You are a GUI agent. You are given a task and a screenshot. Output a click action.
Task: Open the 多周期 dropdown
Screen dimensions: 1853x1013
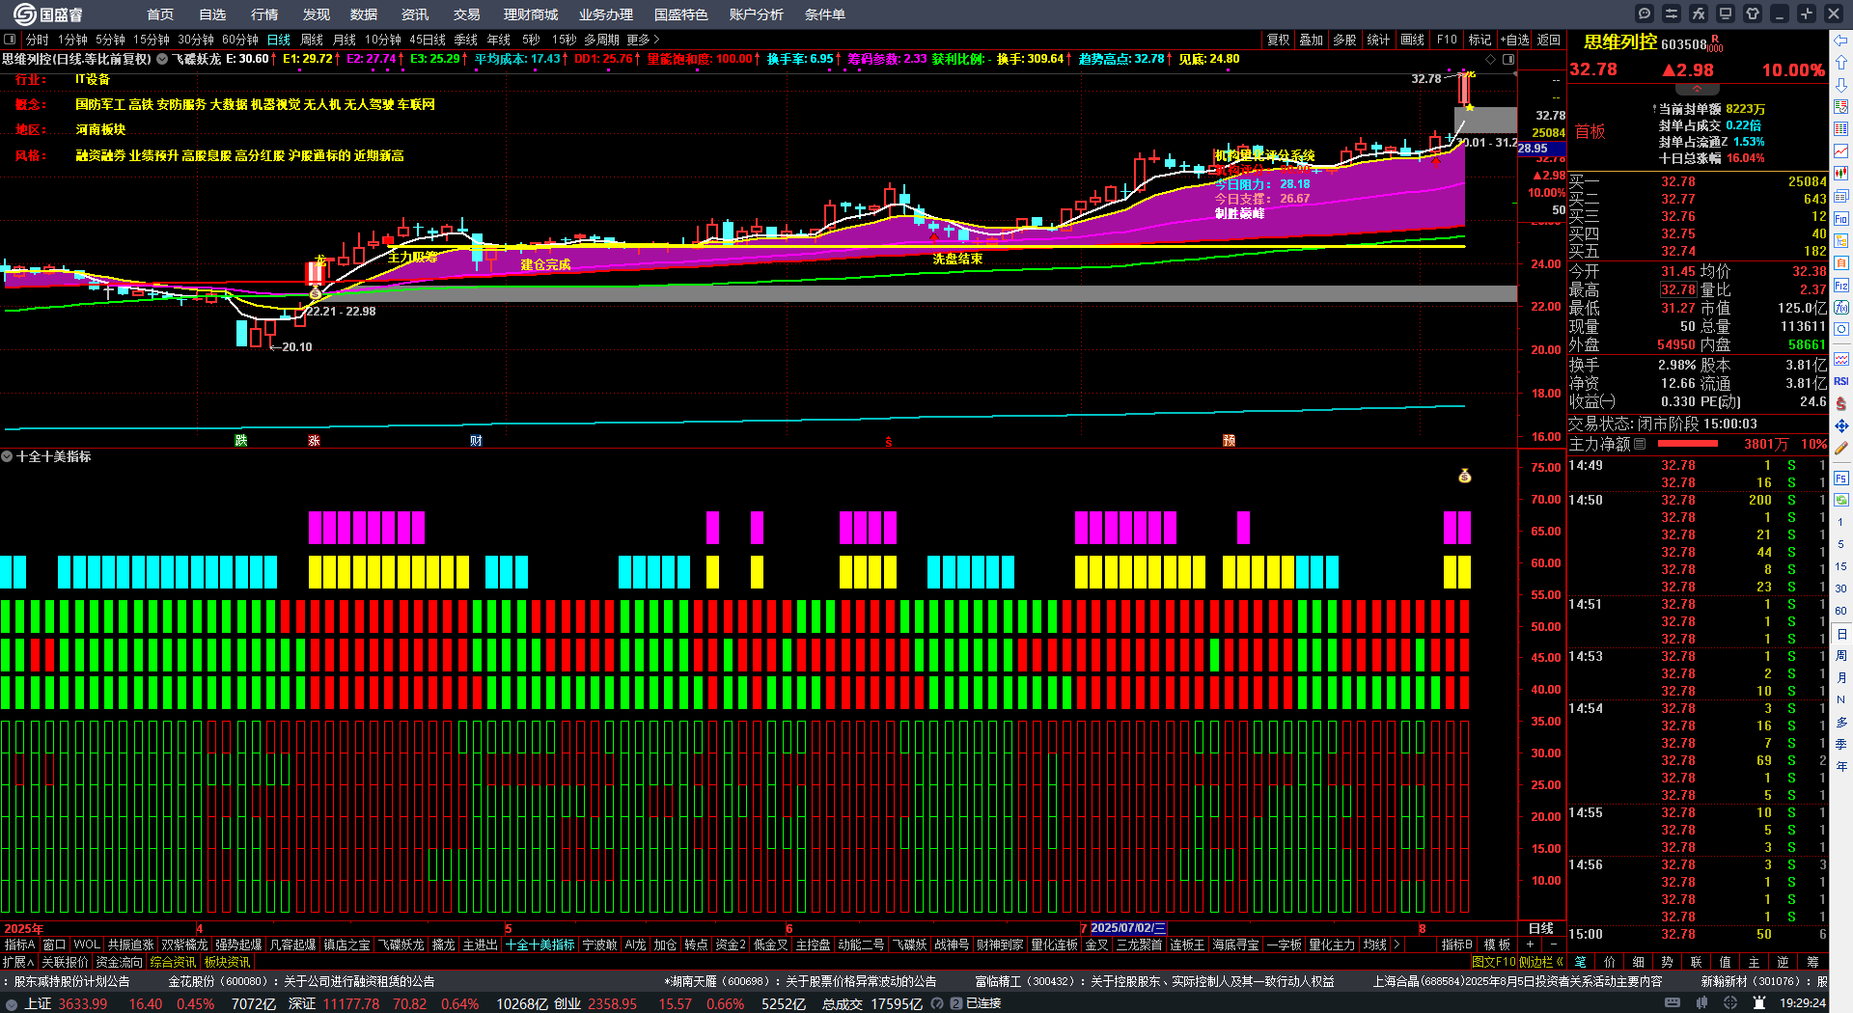coord(601,40)
